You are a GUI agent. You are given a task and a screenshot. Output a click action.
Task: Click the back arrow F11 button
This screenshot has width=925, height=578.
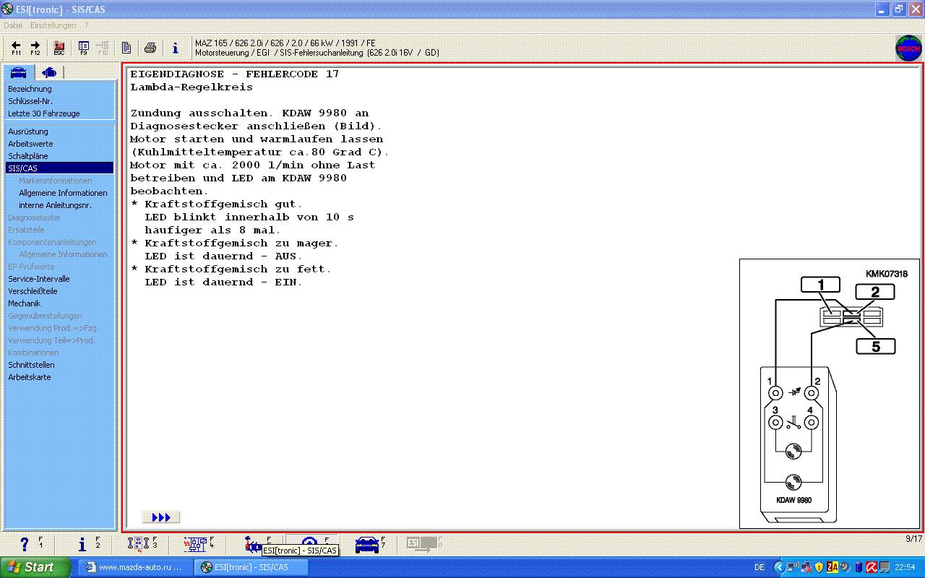16,48
